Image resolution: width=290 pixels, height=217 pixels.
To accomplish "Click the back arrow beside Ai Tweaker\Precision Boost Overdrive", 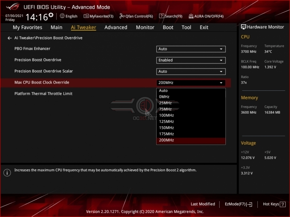I will point(10,38).
